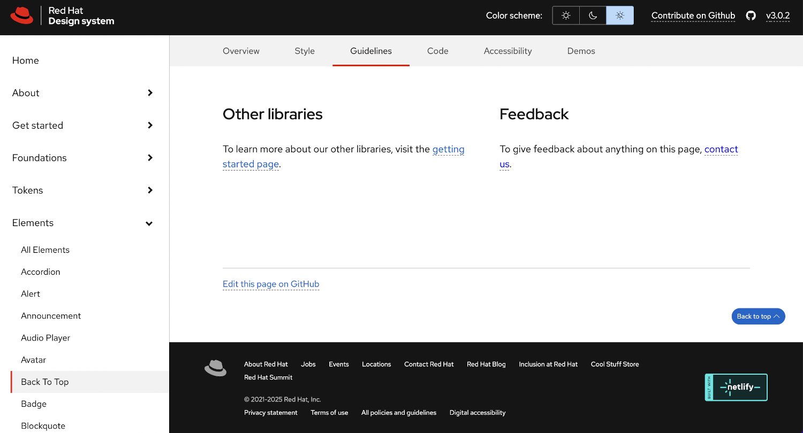Select the dark color scheme moon icon
803x433 pixels.
(593, 16)
